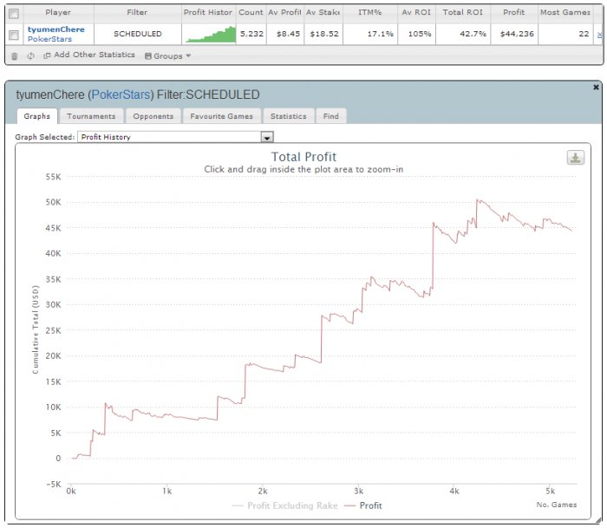Image resolution: width=607 pixels, height=528 pixels.
Task: Click the SCHEDULED filter cell
Action: tap(138, 34)
